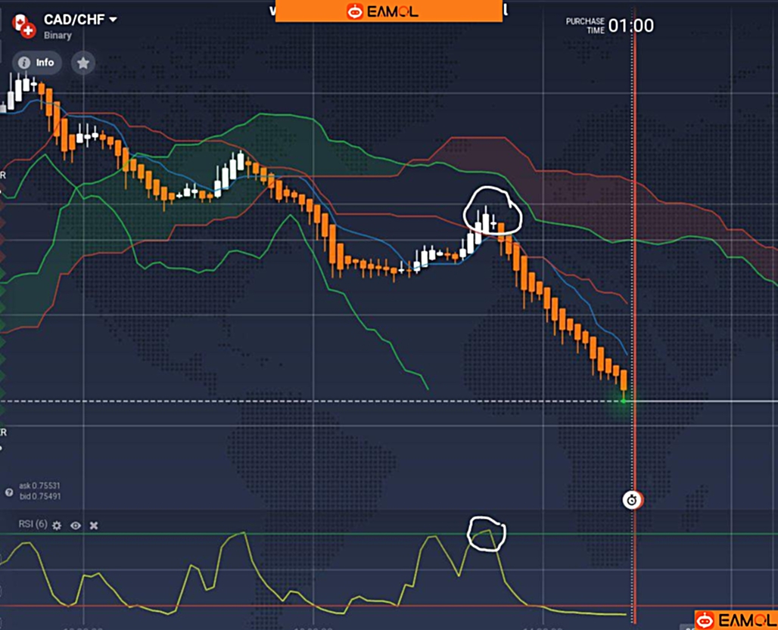Click the green current-price dot on the chart
Viewport: 778px width, 630px height.
coord(624,400)
